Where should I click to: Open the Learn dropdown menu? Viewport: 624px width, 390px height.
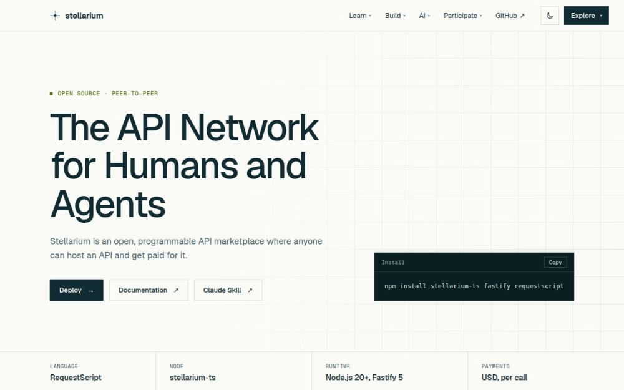tap(360, 16)
